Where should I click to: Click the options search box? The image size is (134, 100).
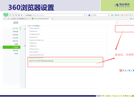point(123,22)
